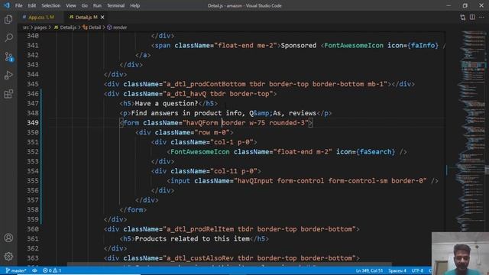Viewport: 489px width, 275px height.
Task: Click 'Products related to this item' text
Action: point(192,239)
